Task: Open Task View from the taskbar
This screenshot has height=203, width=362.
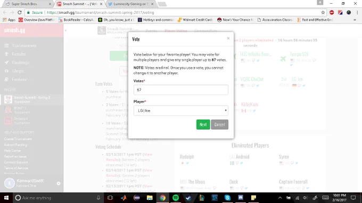Action: [x=110, y=198]
